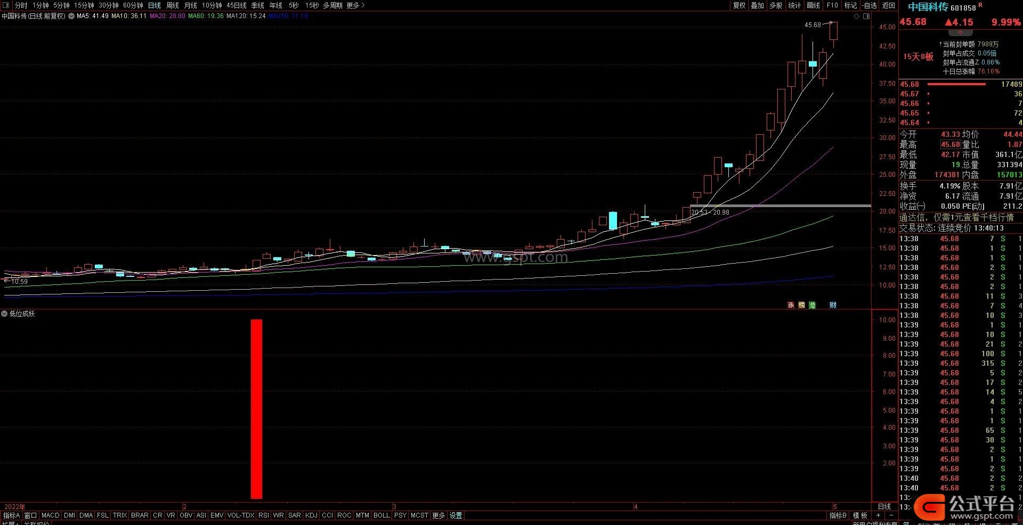
Task: Select the 15分钟 period
Action: click(x=84, y=5)
